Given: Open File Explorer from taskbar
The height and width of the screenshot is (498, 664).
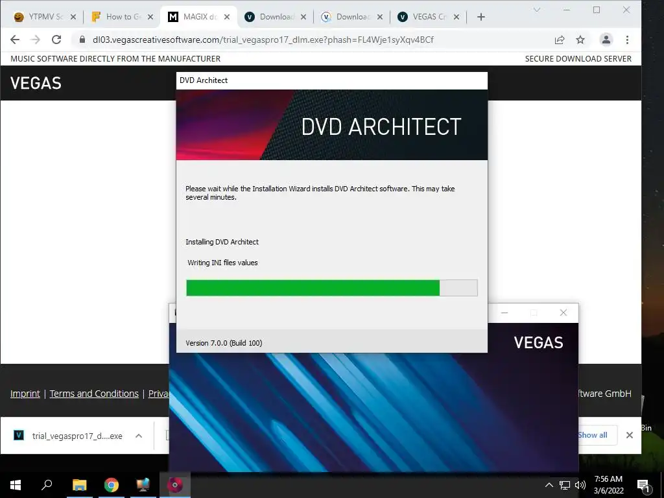Looking at the screenshot, I should pyautogui.click(x=79, y=485).
